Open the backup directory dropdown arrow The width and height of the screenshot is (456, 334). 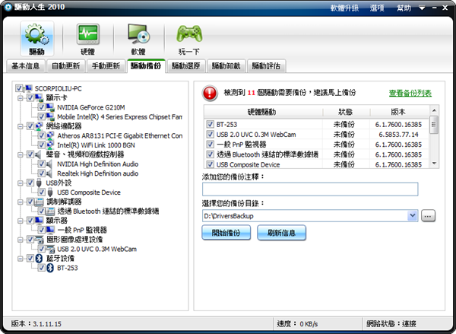pos(413,216)
